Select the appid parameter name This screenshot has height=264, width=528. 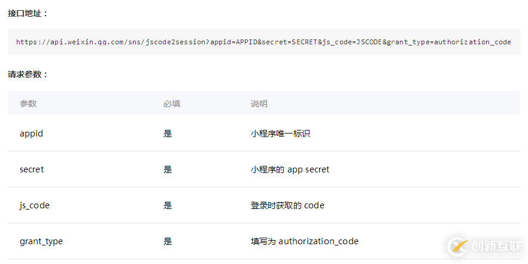pos(31,133)
